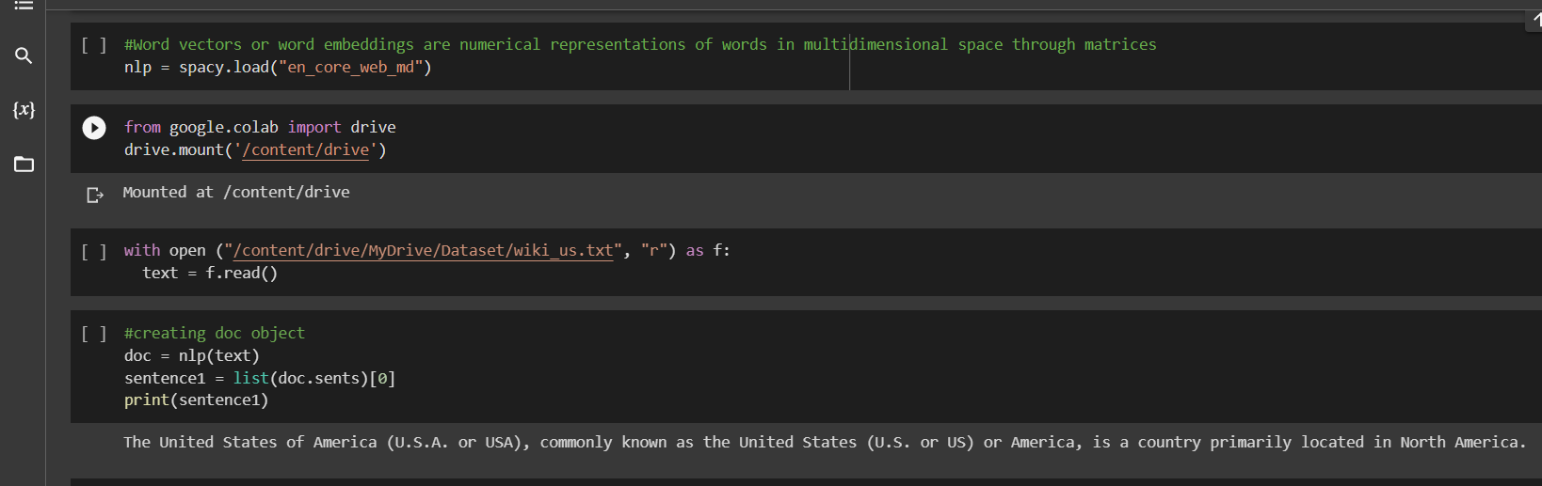Open the table of contents sidebar icon
The width and height of the screenshot is (1542, 486).
click(24, 5)
